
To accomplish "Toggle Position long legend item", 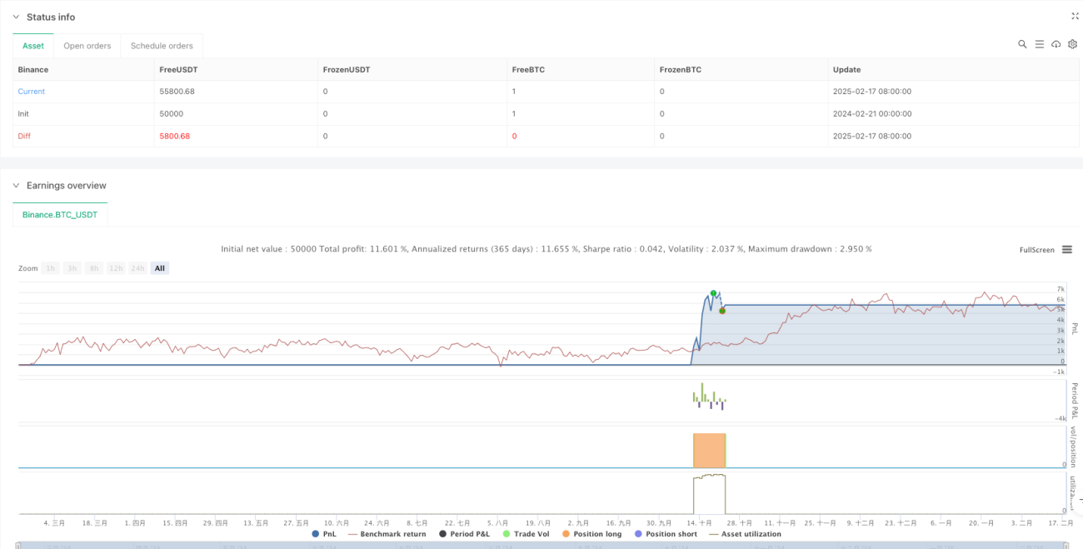I will point(592,534).
